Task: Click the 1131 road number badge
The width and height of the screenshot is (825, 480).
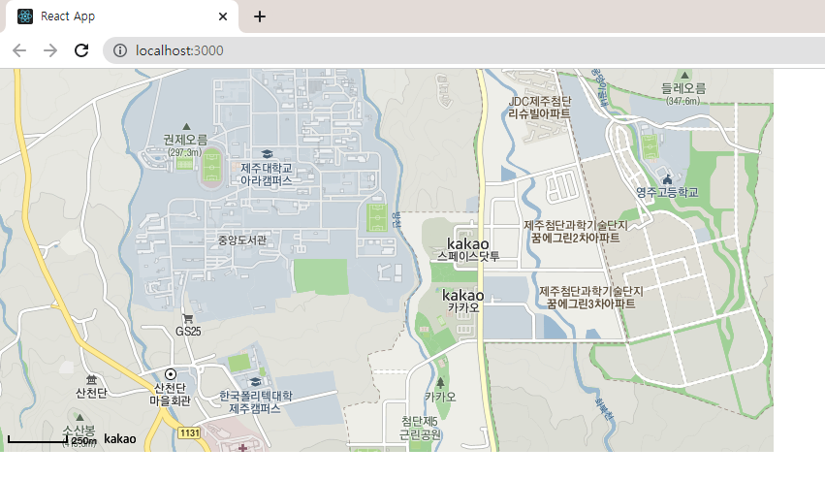Action: 189,432
